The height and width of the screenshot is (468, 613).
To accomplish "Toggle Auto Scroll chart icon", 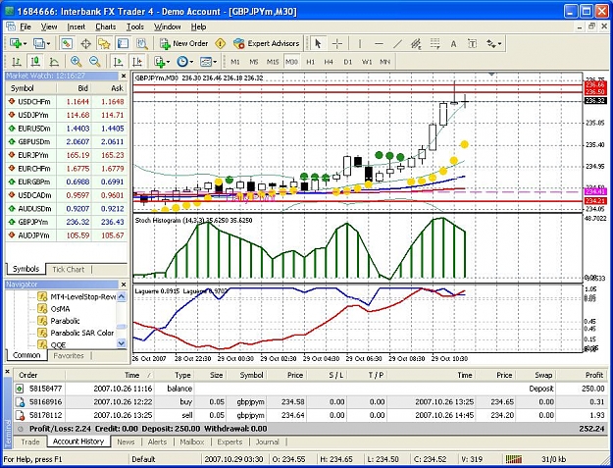I will click(118, 62).
